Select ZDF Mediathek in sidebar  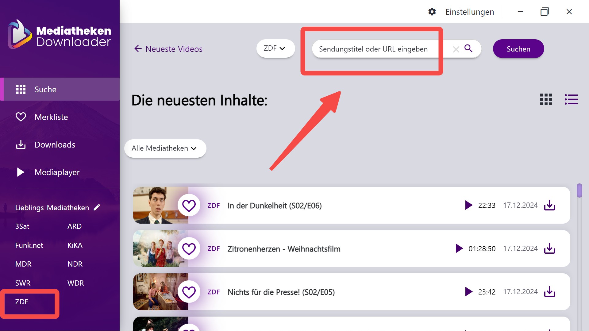(x=22, y=302)
